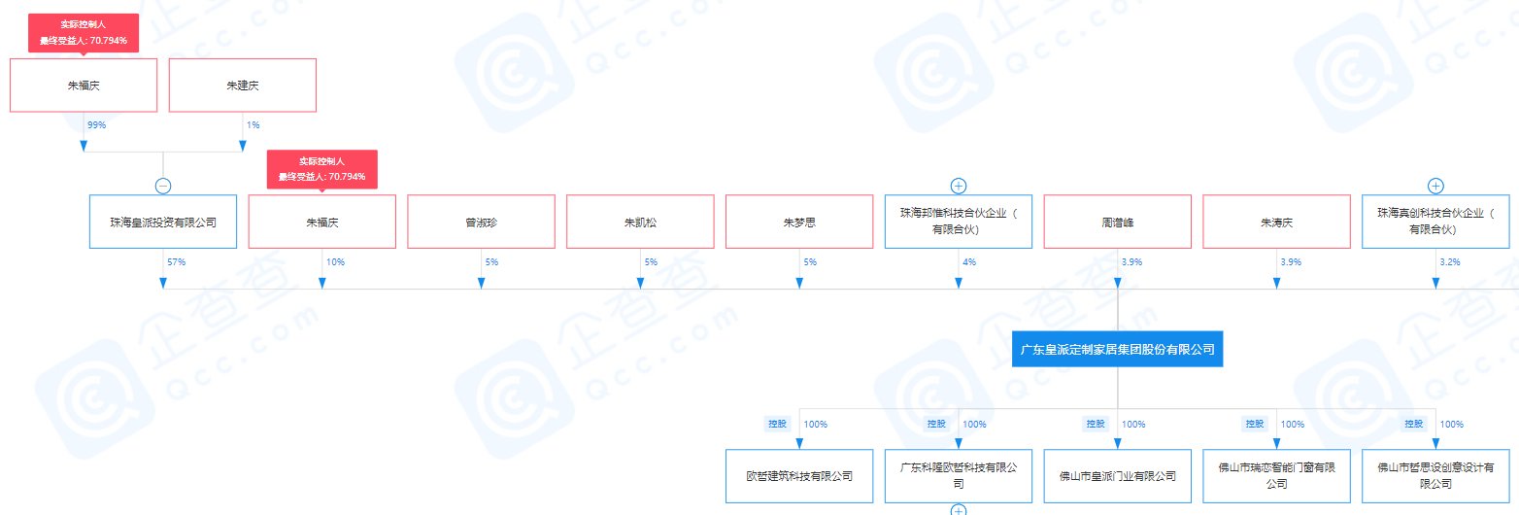
Task: Open 珠海真创科技合伙企业(有限合伙) node
Action: point(1435,222)
